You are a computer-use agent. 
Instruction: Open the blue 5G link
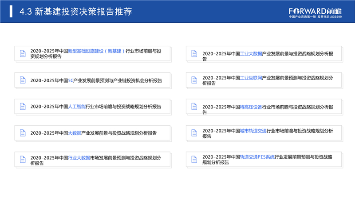[x=71, y=80]
